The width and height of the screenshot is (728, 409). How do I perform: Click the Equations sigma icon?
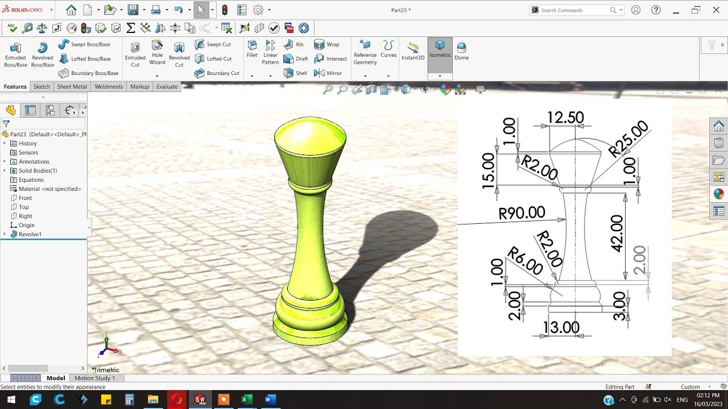pos(131,28)
